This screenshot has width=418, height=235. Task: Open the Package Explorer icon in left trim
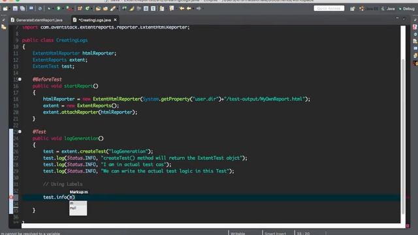(3, 27)
